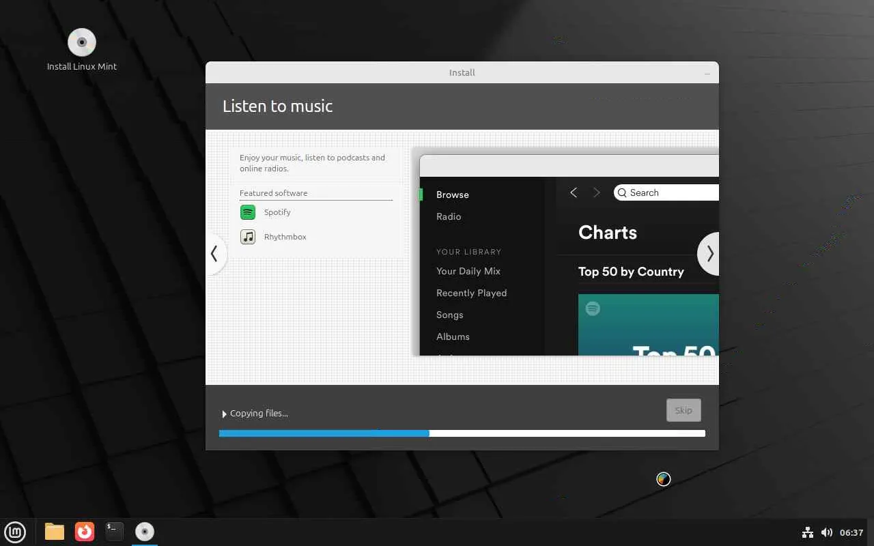Screen dimensions: 874x546
Task: Advance to the next installer slide
Action: pyautogui.click(x=709, y=253)
